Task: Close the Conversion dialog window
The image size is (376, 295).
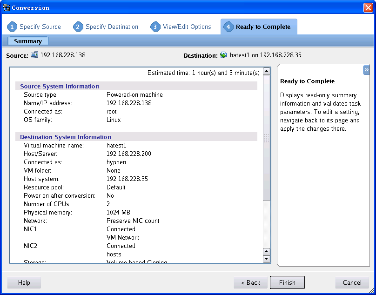Action: tap(367, 7)
